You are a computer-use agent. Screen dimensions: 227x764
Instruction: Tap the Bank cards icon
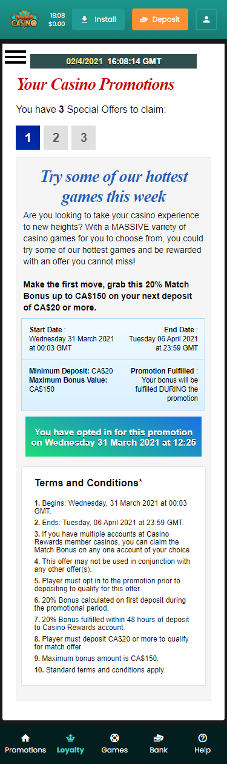pyautogui.click(x=159, y=738)
